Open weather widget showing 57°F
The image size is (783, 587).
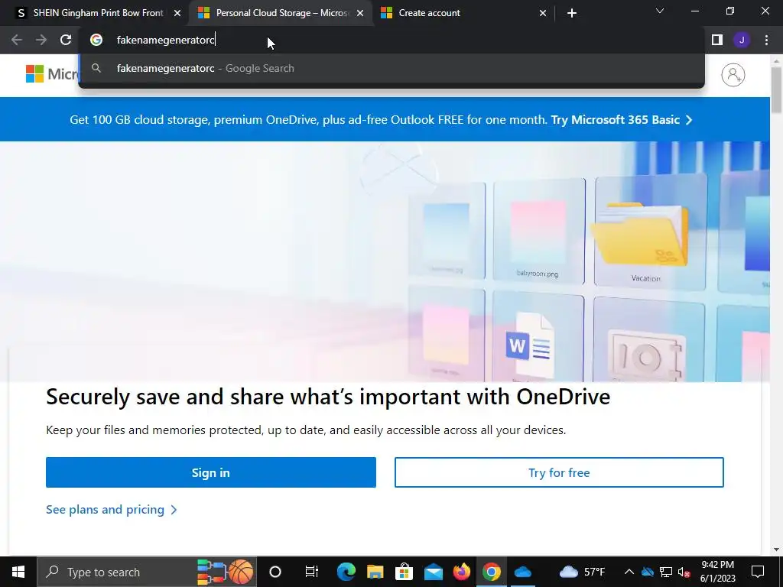click(582, 572)
